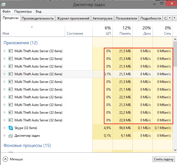Expand the Skype (32 бита) entry

pyautogui.click(x=4, y=128)
